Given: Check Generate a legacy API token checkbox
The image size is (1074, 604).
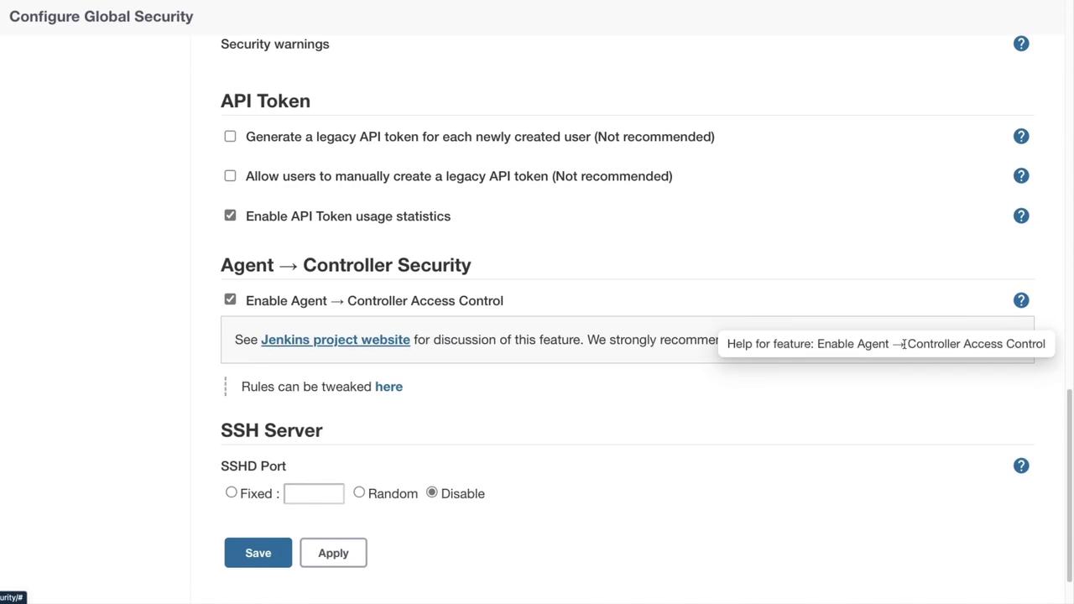Looking at the screenshot, I should pos(230,136).
